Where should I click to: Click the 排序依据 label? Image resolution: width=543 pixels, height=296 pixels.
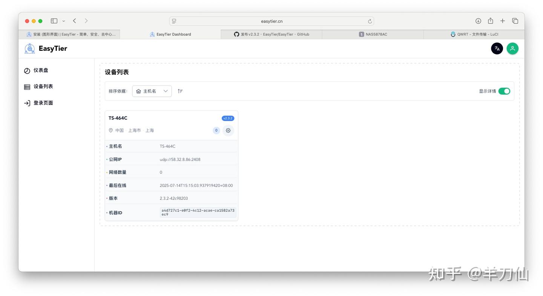tap(118, 91)
